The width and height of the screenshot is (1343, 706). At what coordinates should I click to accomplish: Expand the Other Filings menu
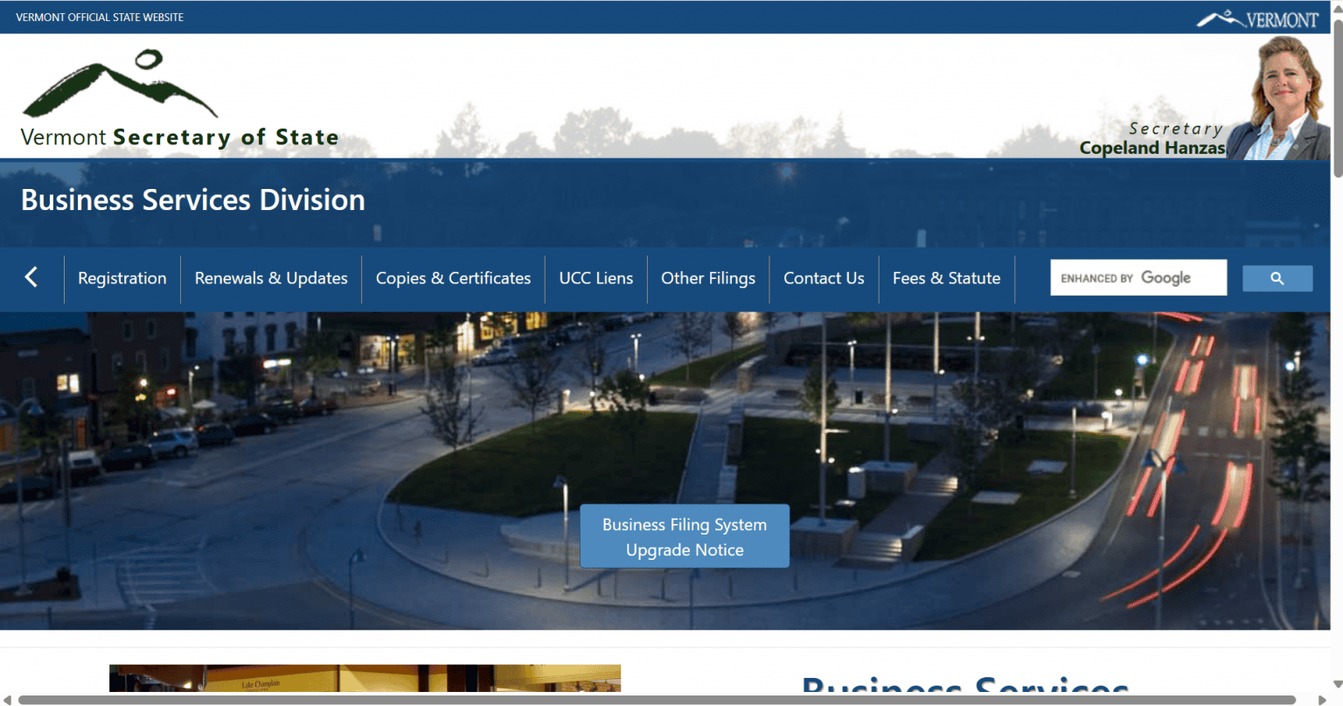[708, 278]
